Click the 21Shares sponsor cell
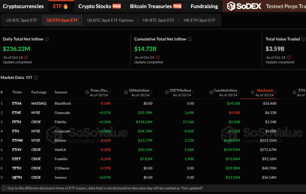 [x=62, y=168]
